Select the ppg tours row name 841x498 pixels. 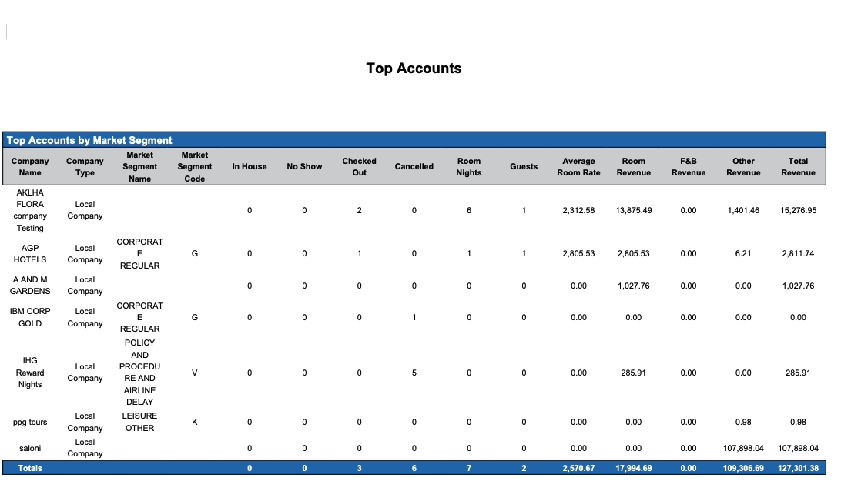point(30,422)
